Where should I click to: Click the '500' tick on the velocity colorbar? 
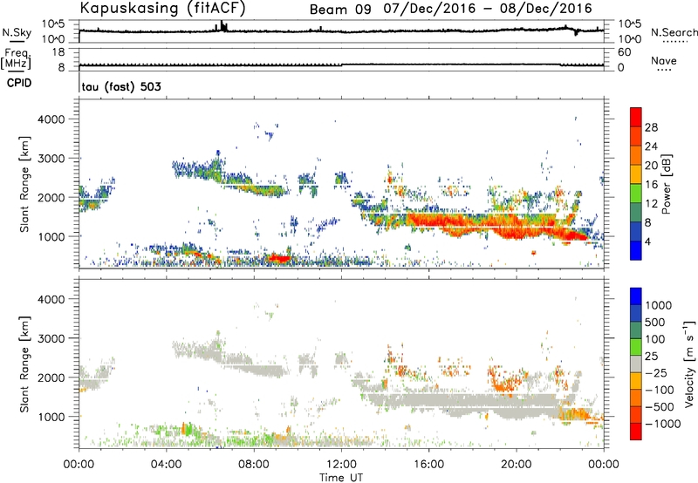(x=655, y=323)
